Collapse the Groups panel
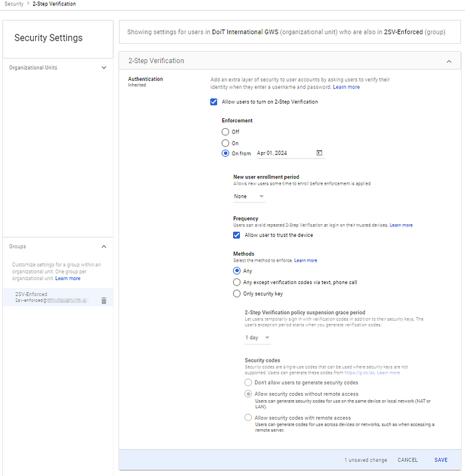The width and height of the screenshot is (465, 476). tap(104, 246)
